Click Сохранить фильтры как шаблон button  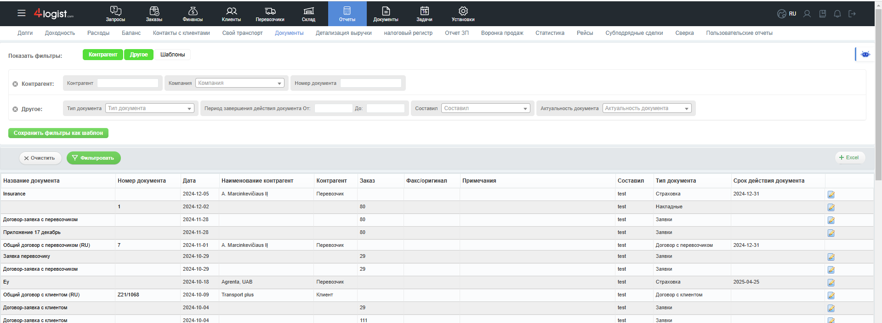(x=58, y=133)
